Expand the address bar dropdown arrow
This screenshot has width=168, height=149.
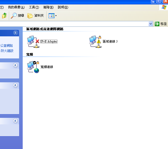coord(151,24)
